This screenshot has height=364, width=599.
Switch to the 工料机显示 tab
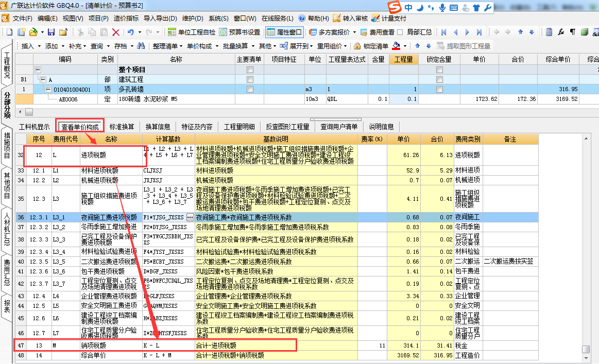[x=35, y=127]
